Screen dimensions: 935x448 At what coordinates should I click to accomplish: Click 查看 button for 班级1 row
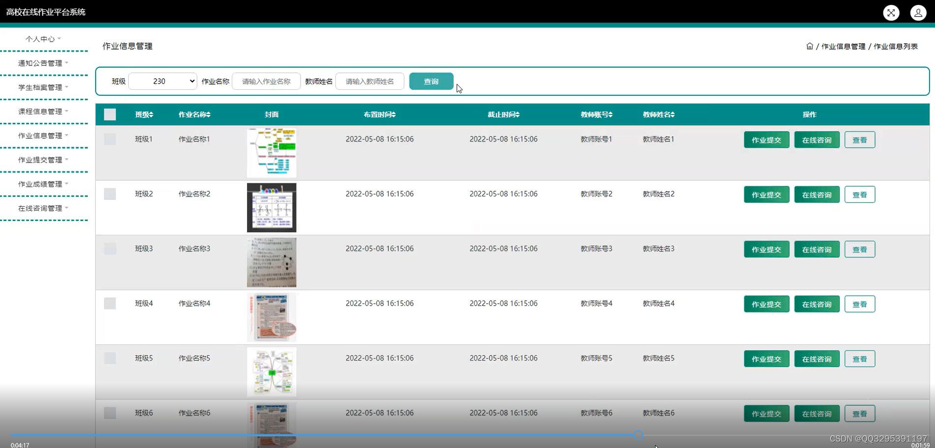[860, 140]
